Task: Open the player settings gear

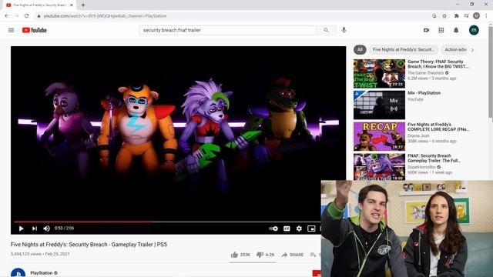Action: (x=299, y=229)
